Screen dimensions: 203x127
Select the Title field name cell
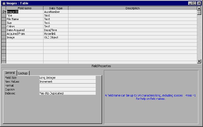click(25, 15)
